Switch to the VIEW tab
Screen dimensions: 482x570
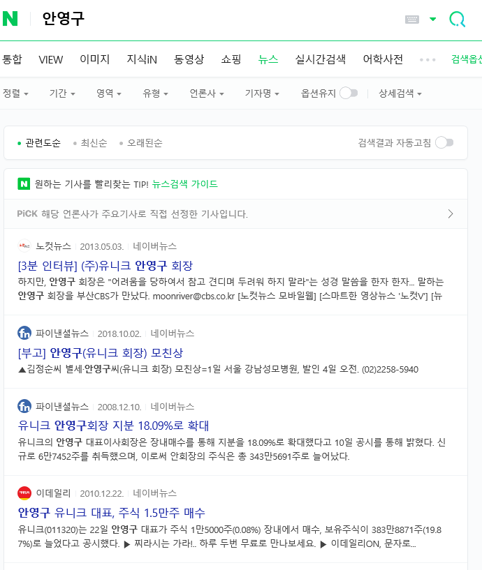[x=50, y=59]
